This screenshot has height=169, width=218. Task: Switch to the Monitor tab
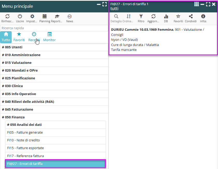[x=49, y=37]
